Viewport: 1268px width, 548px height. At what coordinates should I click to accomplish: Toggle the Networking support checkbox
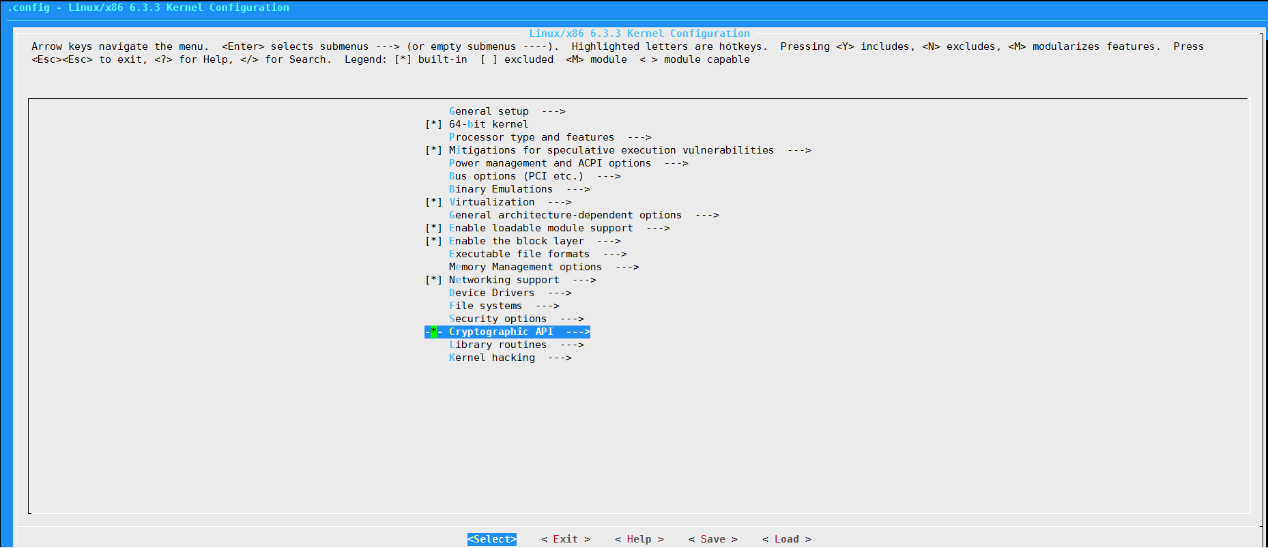[434, 280]
